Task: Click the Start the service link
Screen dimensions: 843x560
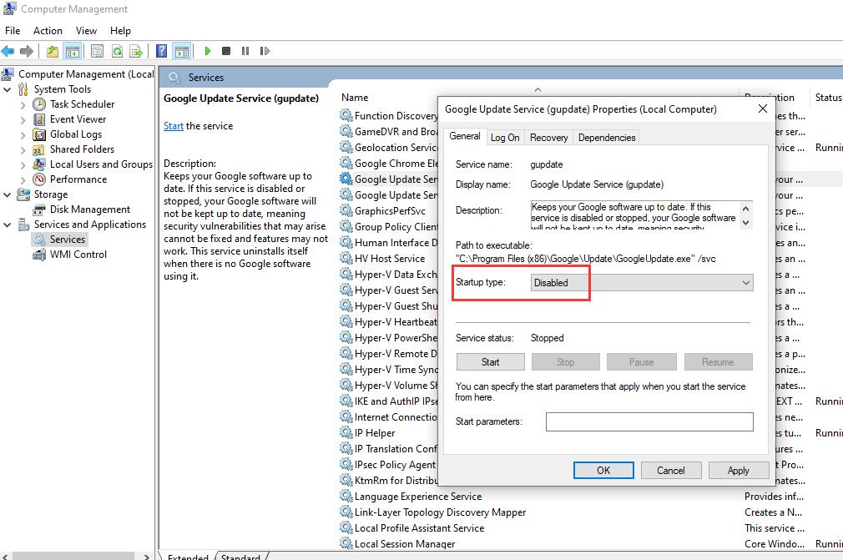Action: click(x=174, y=126)
